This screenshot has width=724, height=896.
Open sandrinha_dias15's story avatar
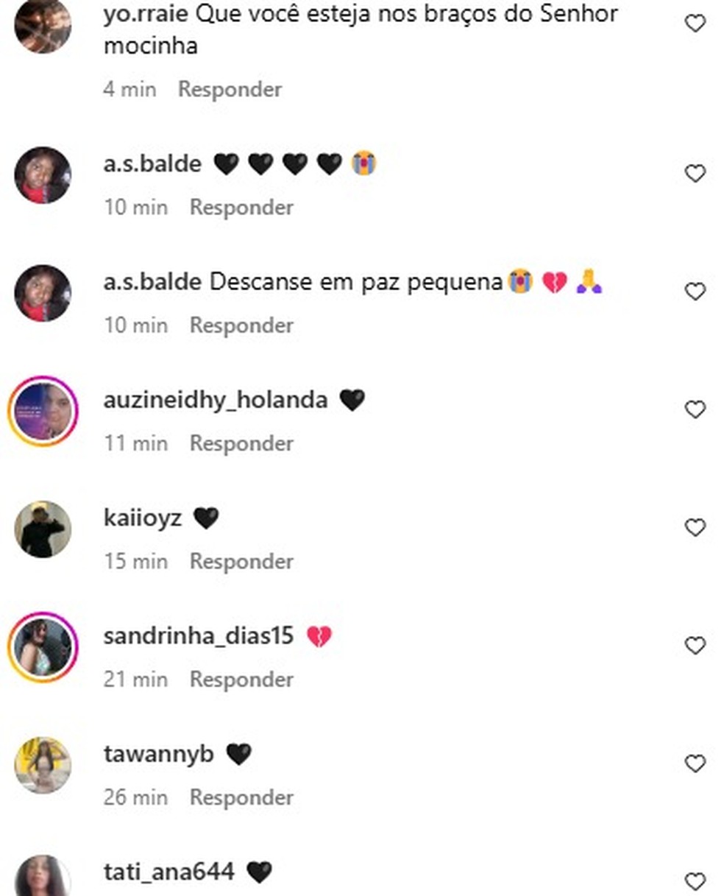(x=43, y=647)
